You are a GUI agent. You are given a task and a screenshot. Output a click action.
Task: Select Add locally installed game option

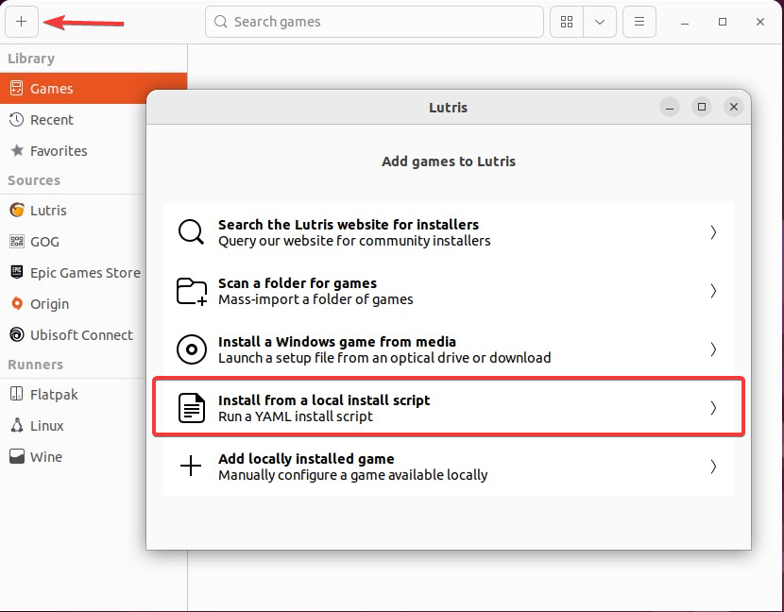[448, 467]
